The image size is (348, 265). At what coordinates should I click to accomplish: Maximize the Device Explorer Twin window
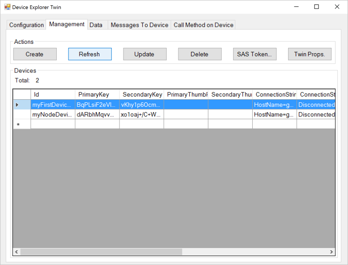317,7
